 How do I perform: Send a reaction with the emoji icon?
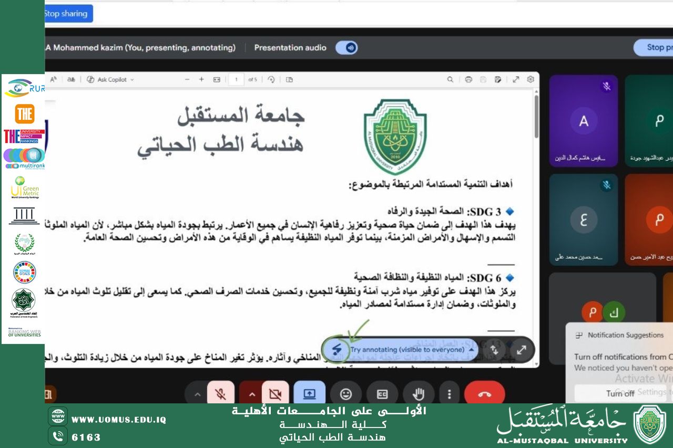click(x=345, y=393)
